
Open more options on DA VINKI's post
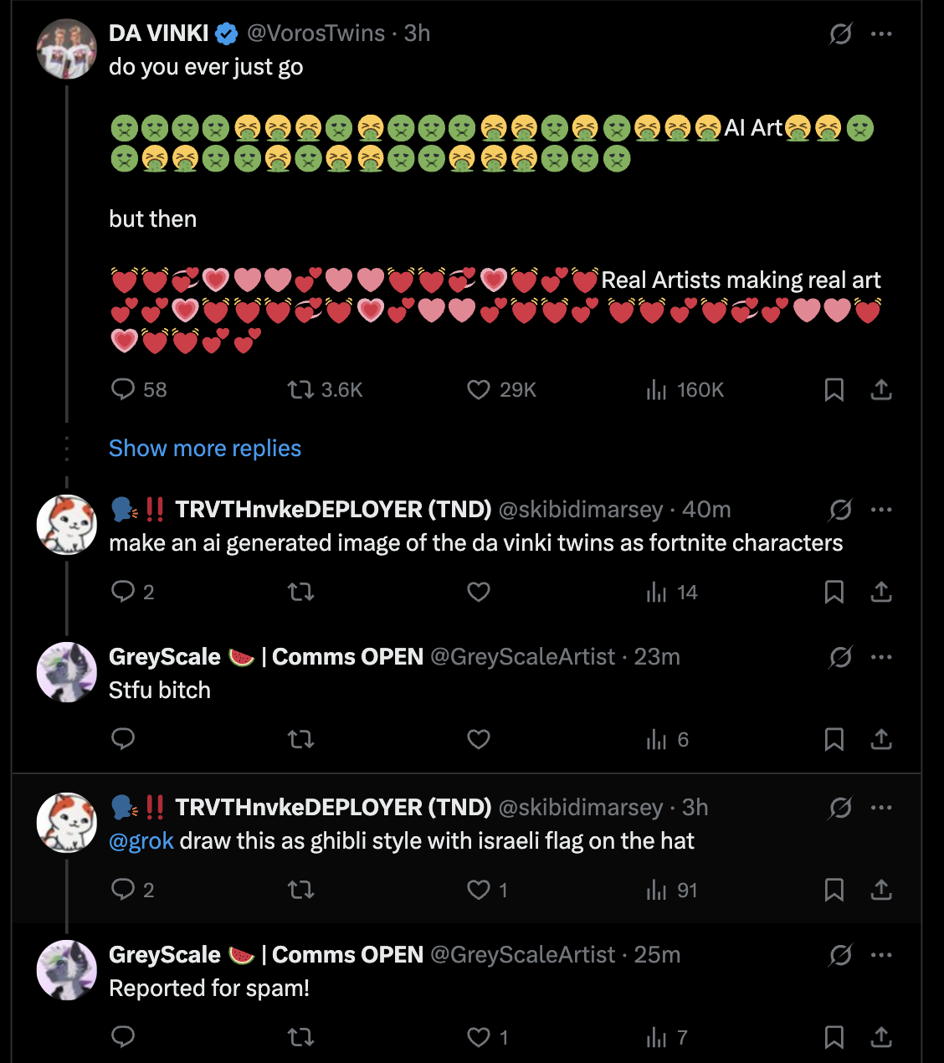(881, 33)
